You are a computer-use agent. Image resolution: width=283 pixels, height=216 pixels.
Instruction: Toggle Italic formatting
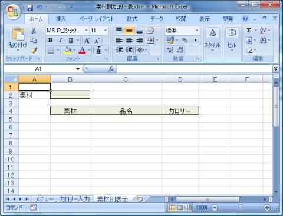61,41
